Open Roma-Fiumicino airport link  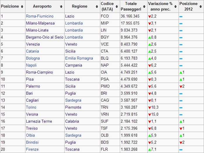[39, 16]
